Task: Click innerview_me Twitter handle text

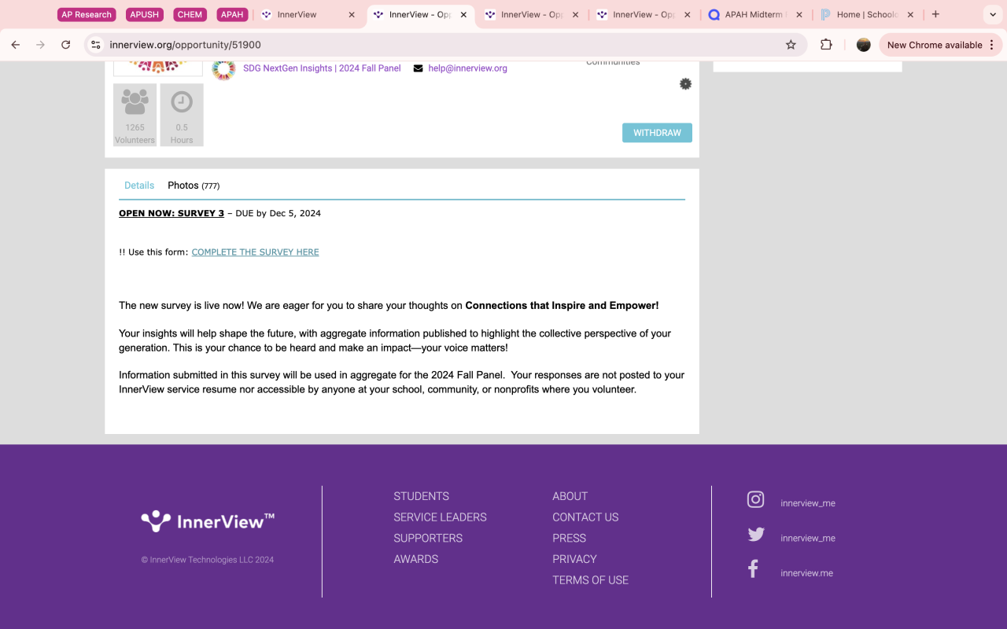Action: coord(808,539)
